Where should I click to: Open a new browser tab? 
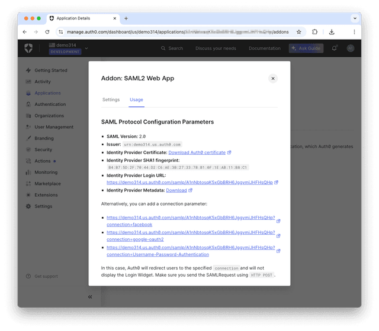pyautogui.click(x=126, y=18)
